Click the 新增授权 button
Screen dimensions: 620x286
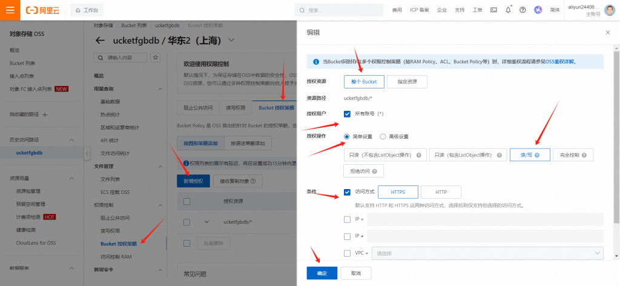(x=193, y=181)
